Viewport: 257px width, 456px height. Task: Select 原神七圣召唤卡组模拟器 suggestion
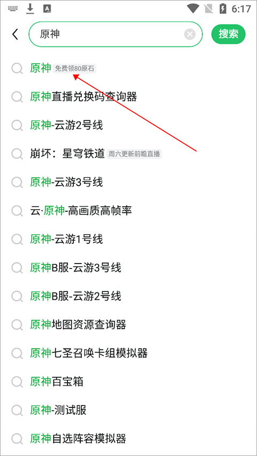128,354
